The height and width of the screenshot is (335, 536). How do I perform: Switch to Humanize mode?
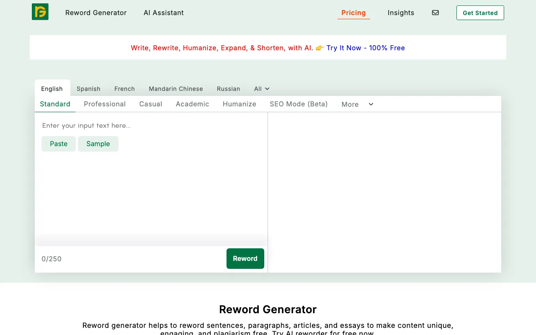(x=240, y=104)
